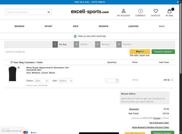182x134 pixels.
Task: Open the Sale menu
Action: coord(162,26)
